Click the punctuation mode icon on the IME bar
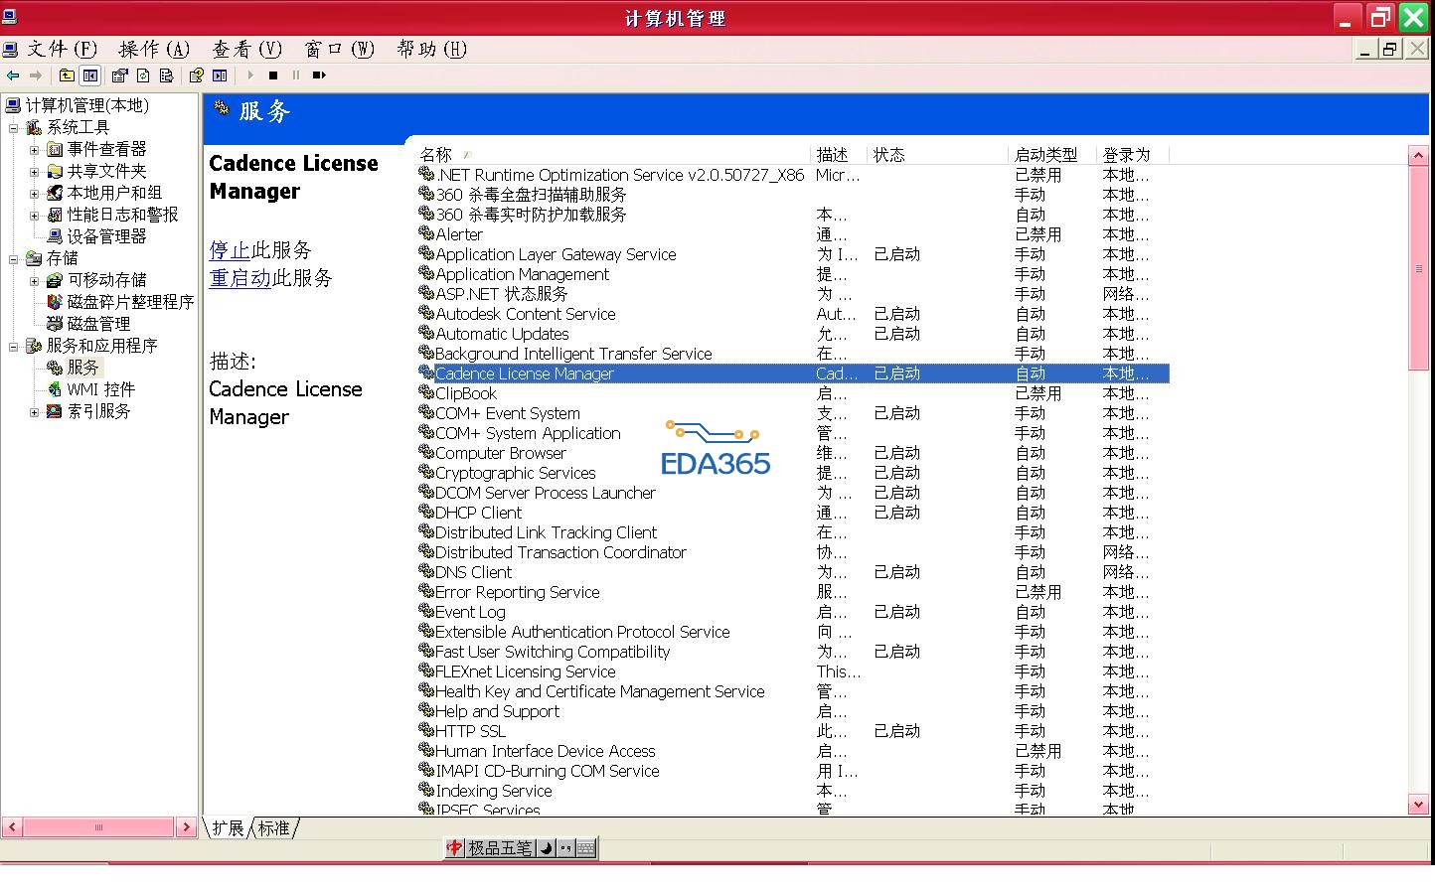The height and width of the screenshot is (894, 1435). (565, 848)
